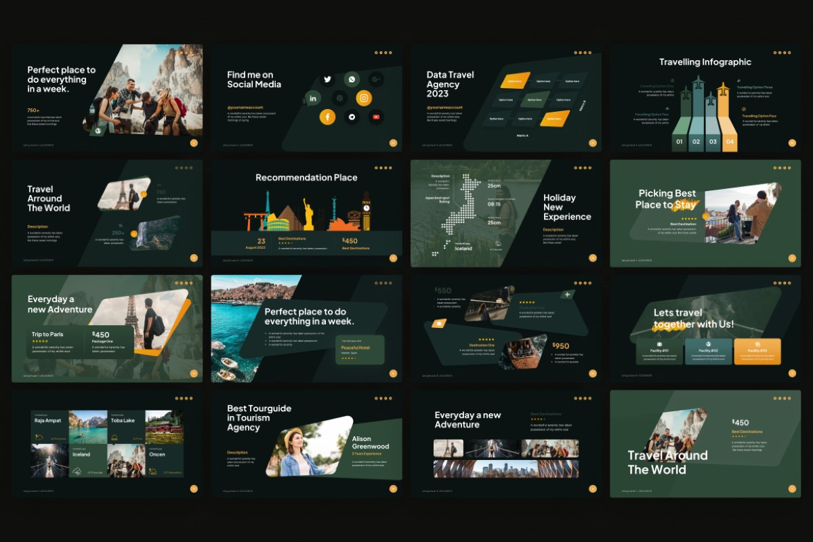Click the Twitter bird icon

coord(328,79)
